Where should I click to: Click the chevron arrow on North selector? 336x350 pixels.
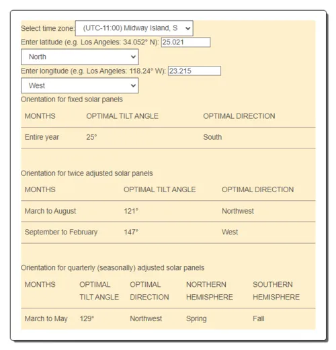[133, 57]
